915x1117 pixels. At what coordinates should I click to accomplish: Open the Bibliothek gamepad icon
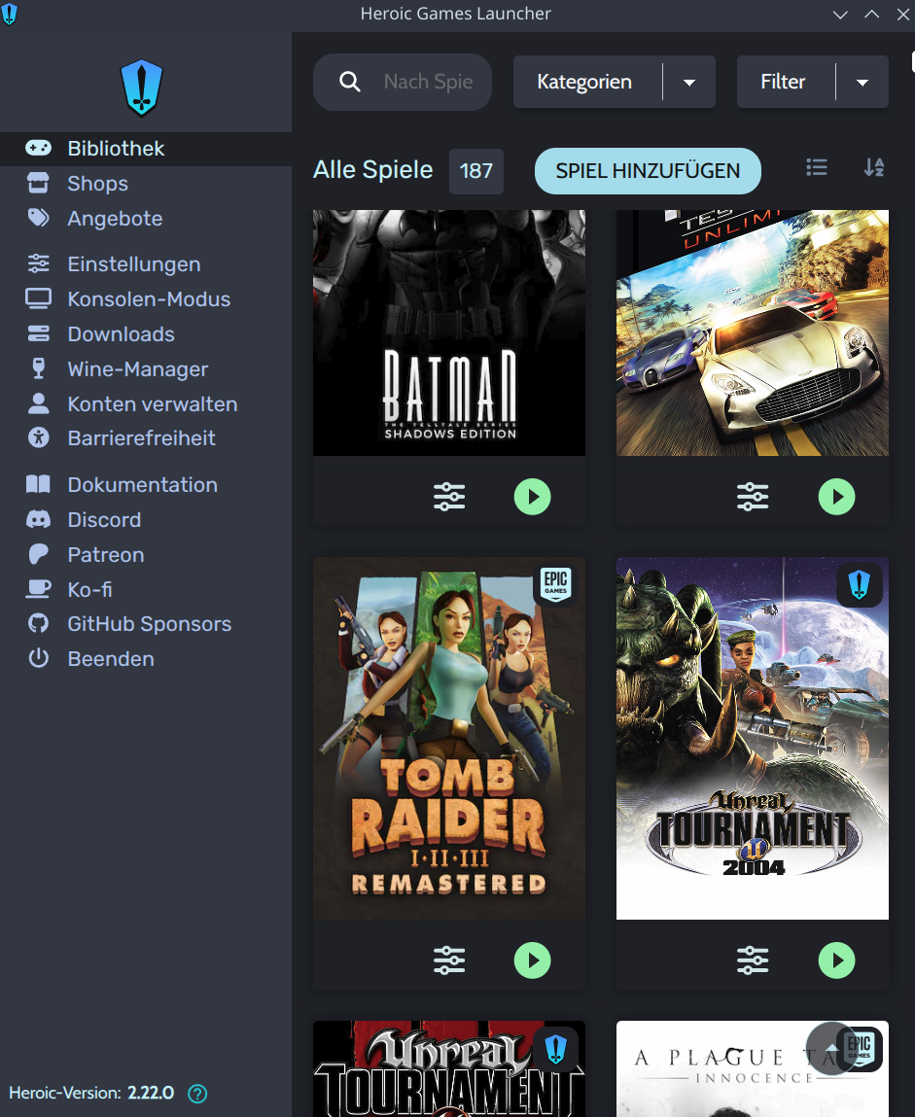point(39,148)
